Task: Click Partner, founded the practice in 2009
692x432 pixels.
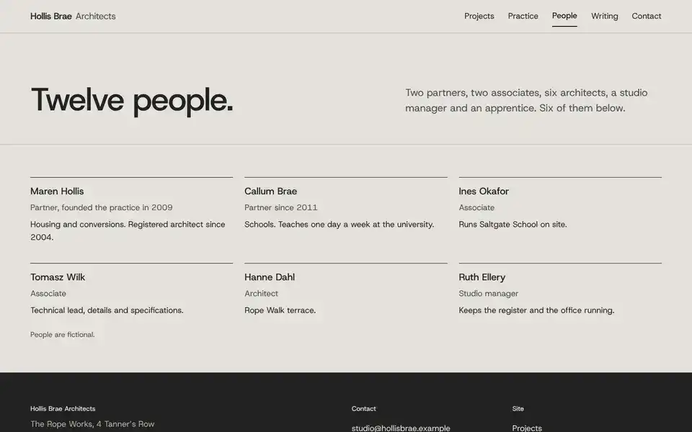Action: click(101, 207)
